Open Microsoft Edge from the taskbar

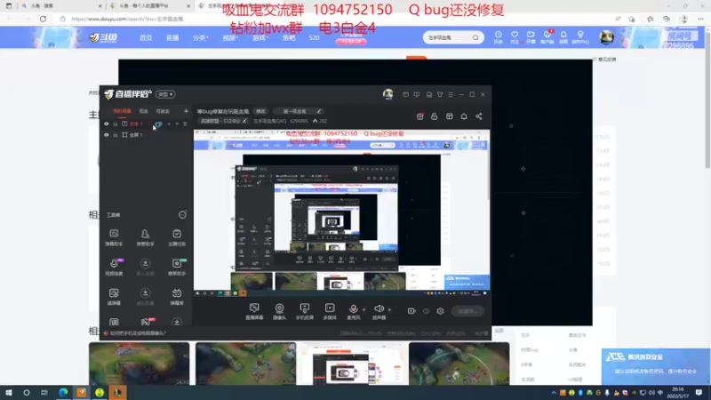tap(63, 393)
